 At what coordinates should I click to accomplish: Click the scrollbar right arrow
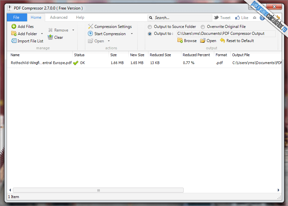(x=278, y=190)
